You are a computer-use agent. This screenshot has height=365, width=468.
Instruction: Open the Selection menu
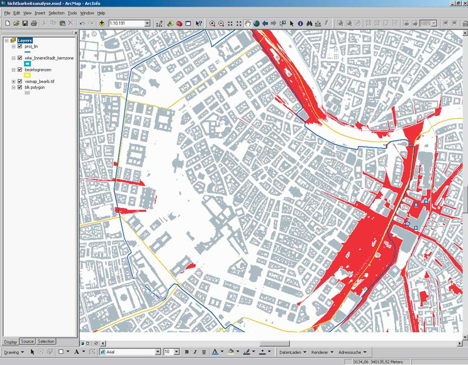pos(56,13)
